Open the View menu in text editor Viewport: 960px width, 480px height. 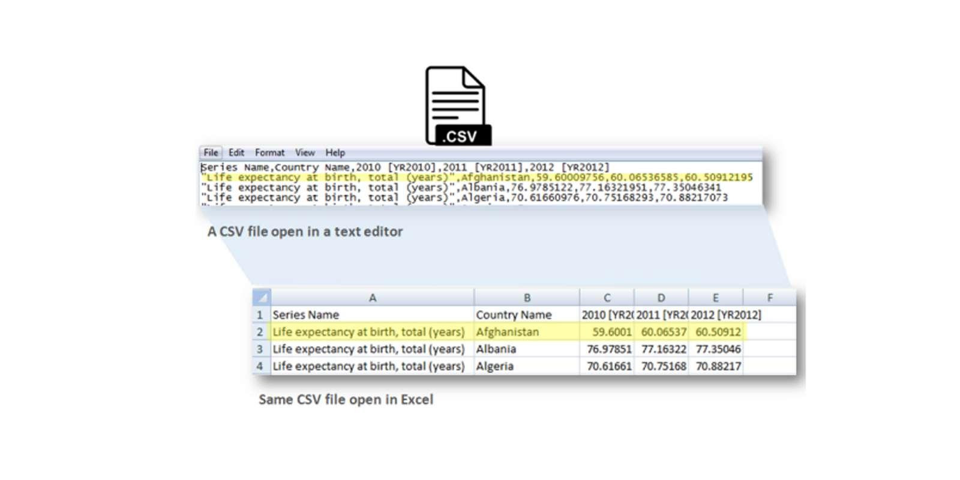[x=305, y=153]
